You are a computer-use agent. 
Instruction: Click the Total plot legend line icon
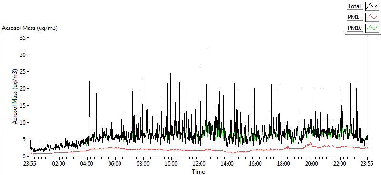[x=372, y=6]
